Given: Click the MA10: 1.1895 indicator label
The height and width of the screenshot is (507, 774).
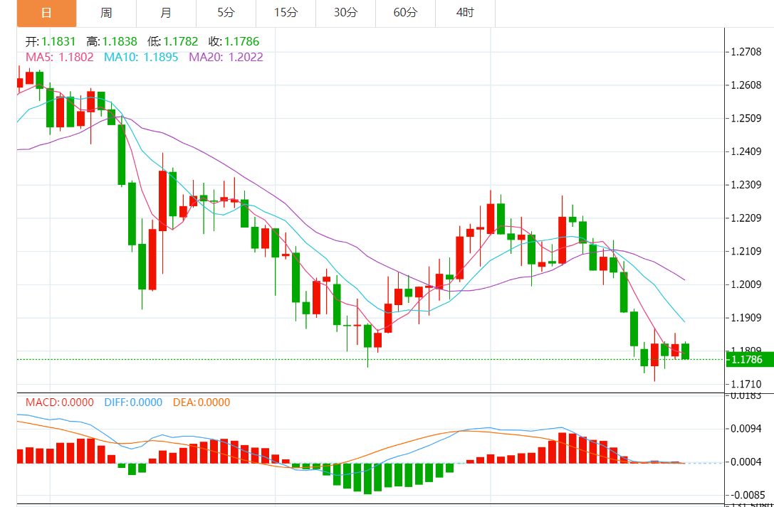Looking at the screenshot, I should (x=141, y=57).
